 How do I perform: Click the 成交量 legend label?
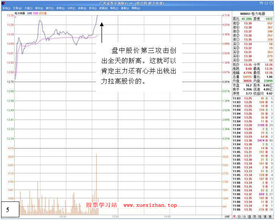(43, 13)
